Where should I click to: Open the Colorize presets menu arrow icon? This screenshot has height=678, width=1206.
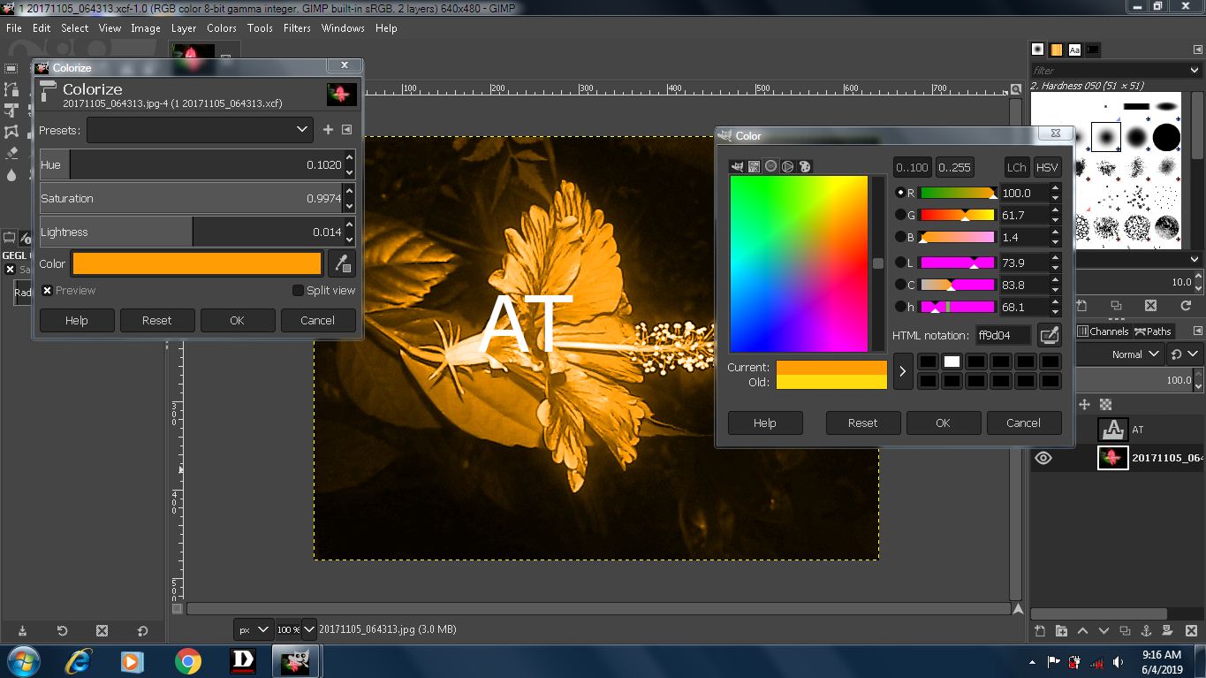coord(346,130)
